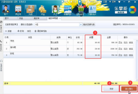Screen dimensions: 138x94
Task: Click 添加 link in 溜冰鞋 row
Action: [120, 49]
